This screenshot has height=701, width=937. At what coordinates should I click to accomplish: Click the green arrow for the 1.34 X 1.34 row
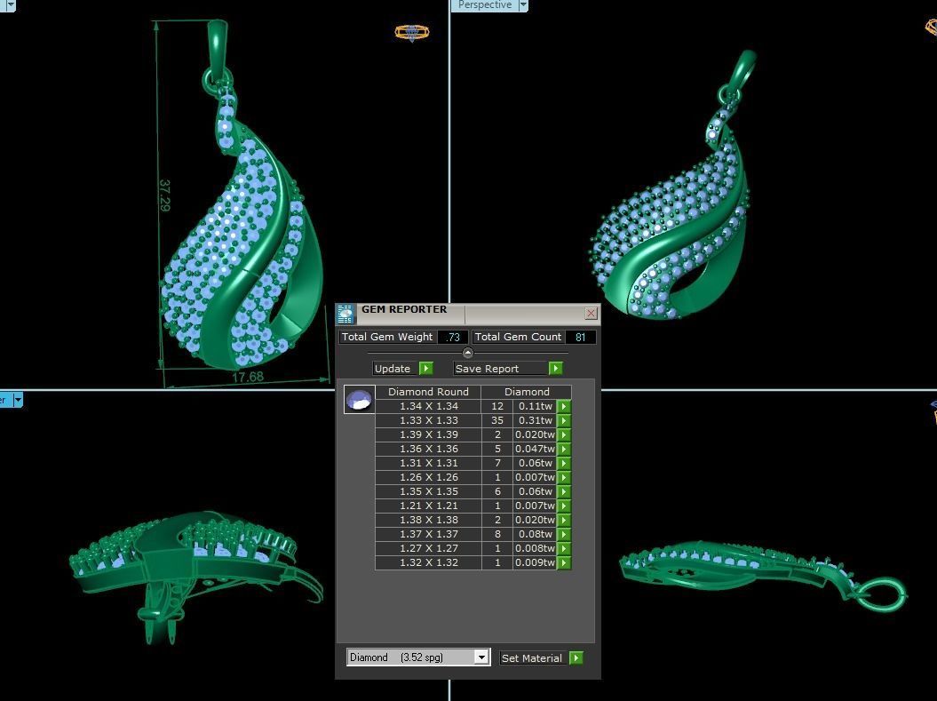click(x=566, y=406)
